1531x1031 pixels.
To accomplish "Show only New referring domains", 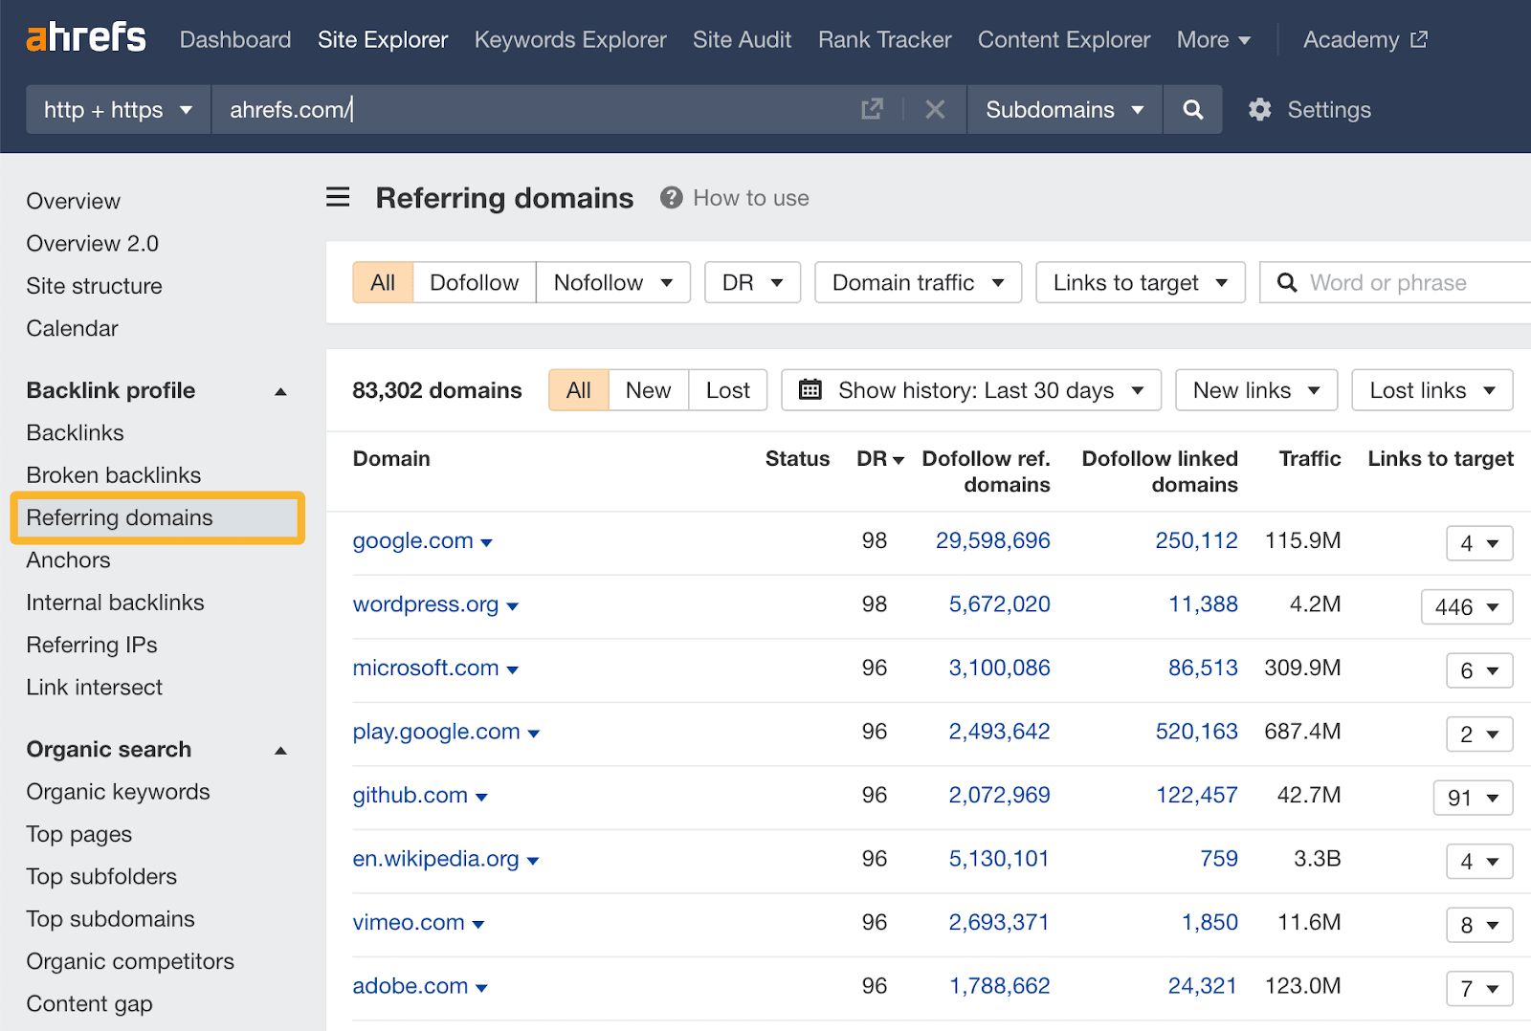I will 648,389.
